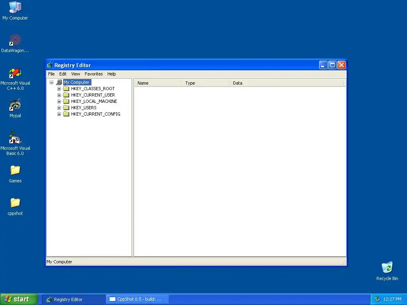Image resolution: width=407 pixels, height=305 pixels.
Task: Open the Favorites menu
Action: click(94, 74)
